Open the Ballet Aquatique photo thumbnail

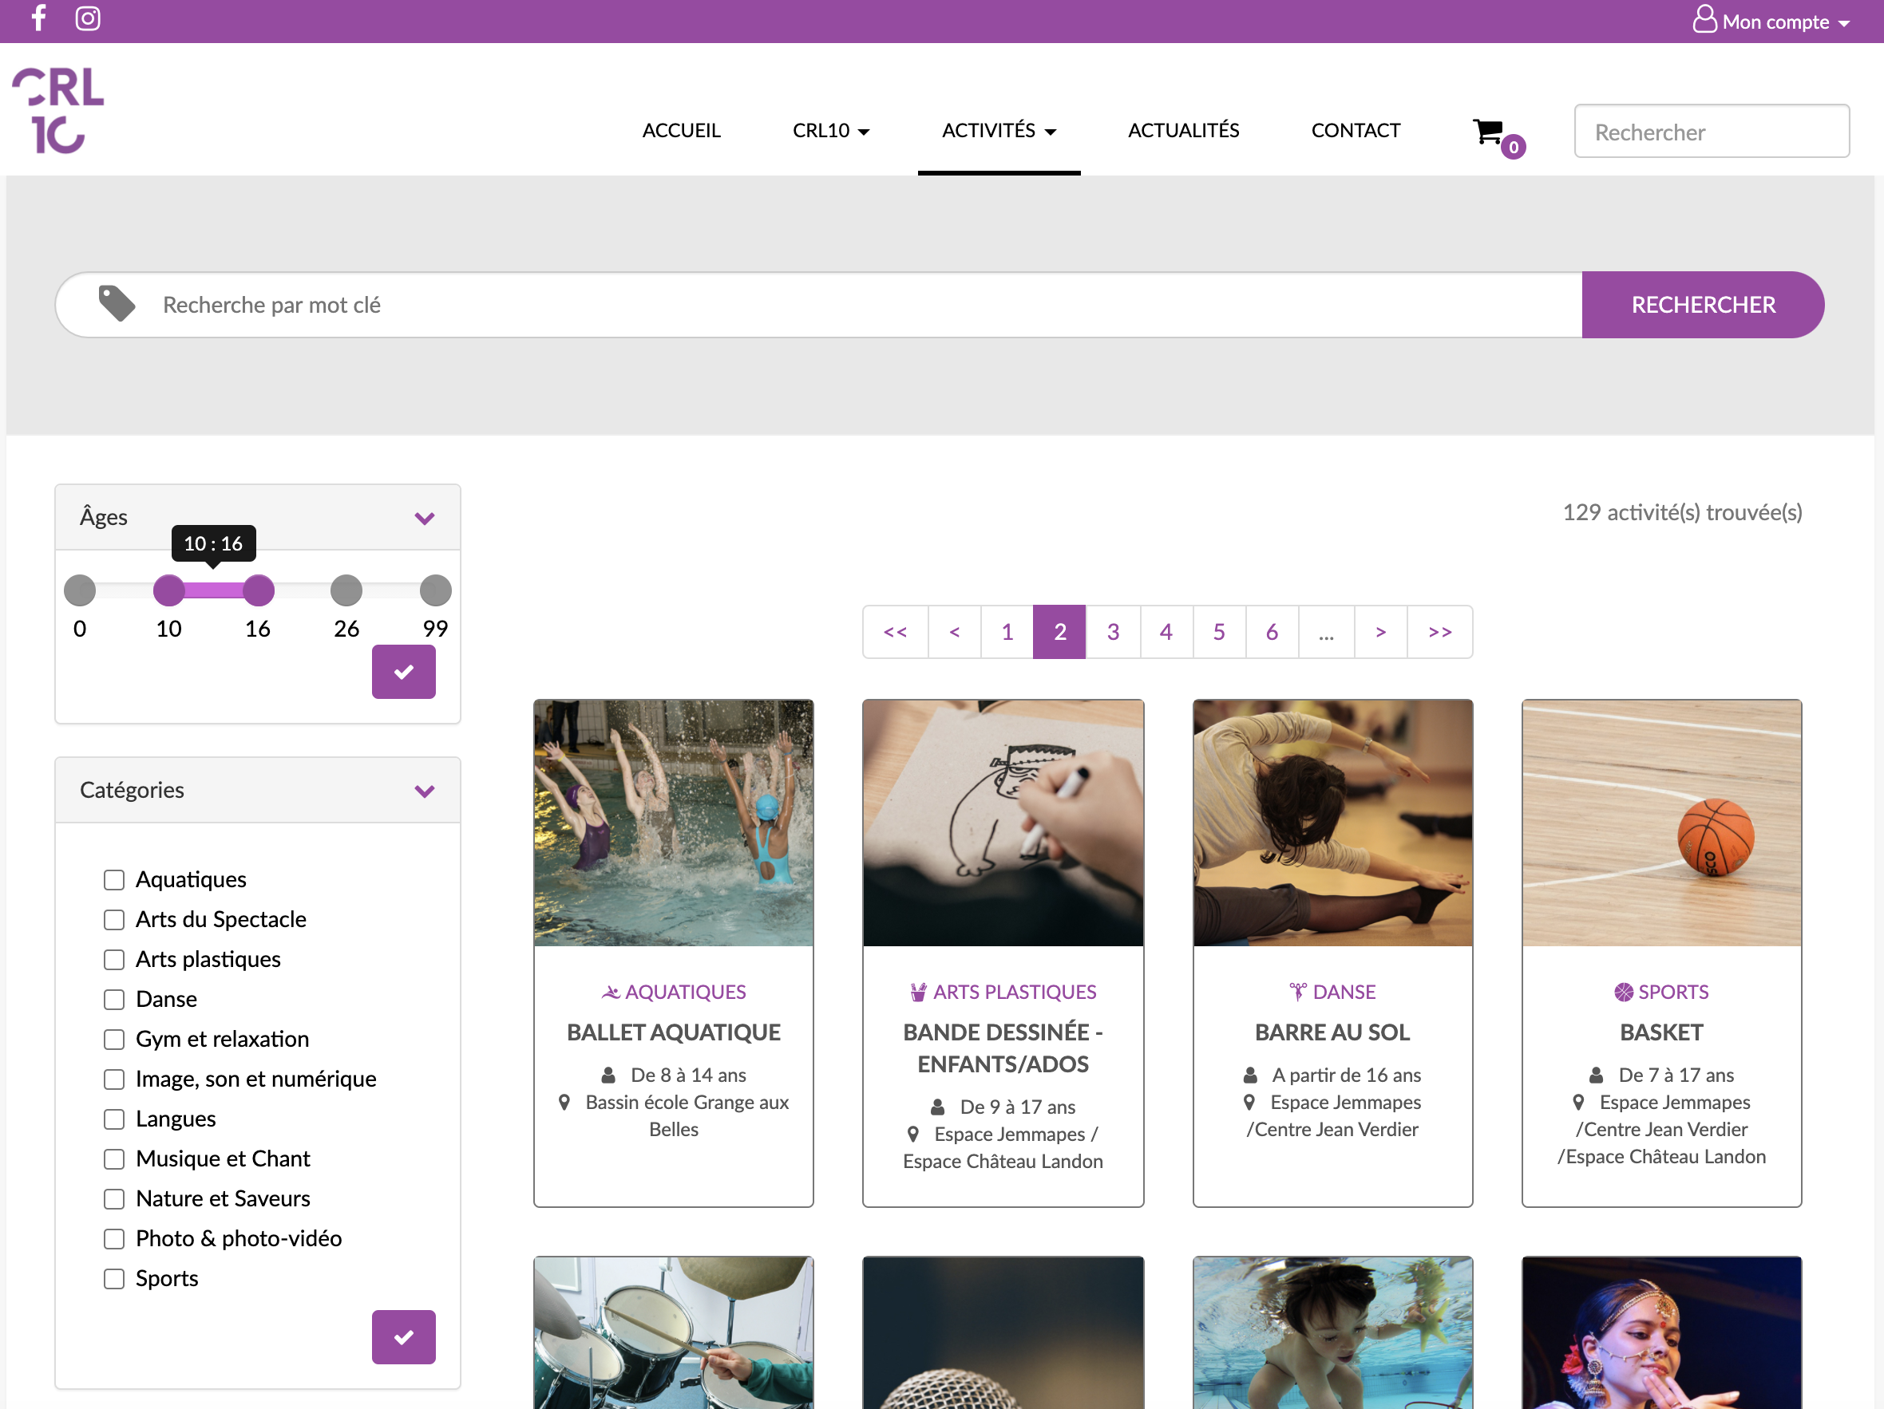[x=673, y=823]
